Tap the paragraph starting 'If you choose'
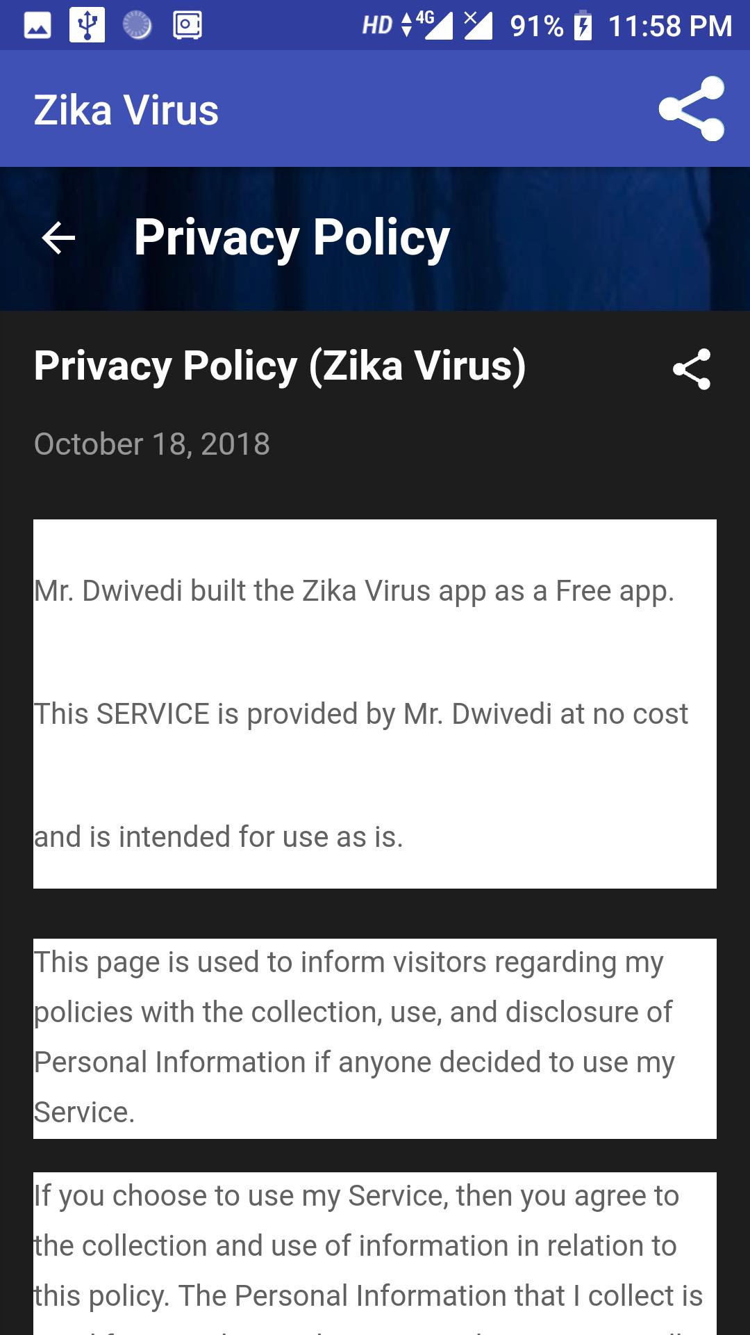Image resolution: width=750 pixels, height=1335 pixels. (x=375, y=1254)
